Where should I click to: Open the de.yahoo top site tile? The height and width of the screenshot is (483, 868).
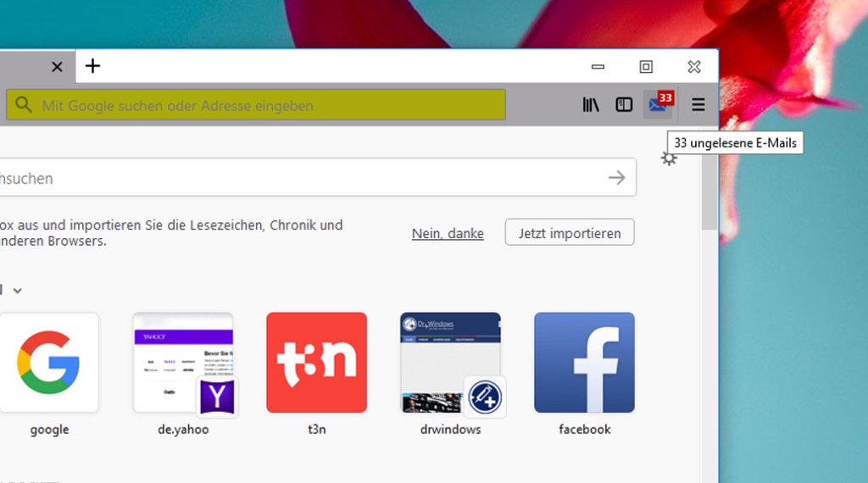click(x=183, y=363)
